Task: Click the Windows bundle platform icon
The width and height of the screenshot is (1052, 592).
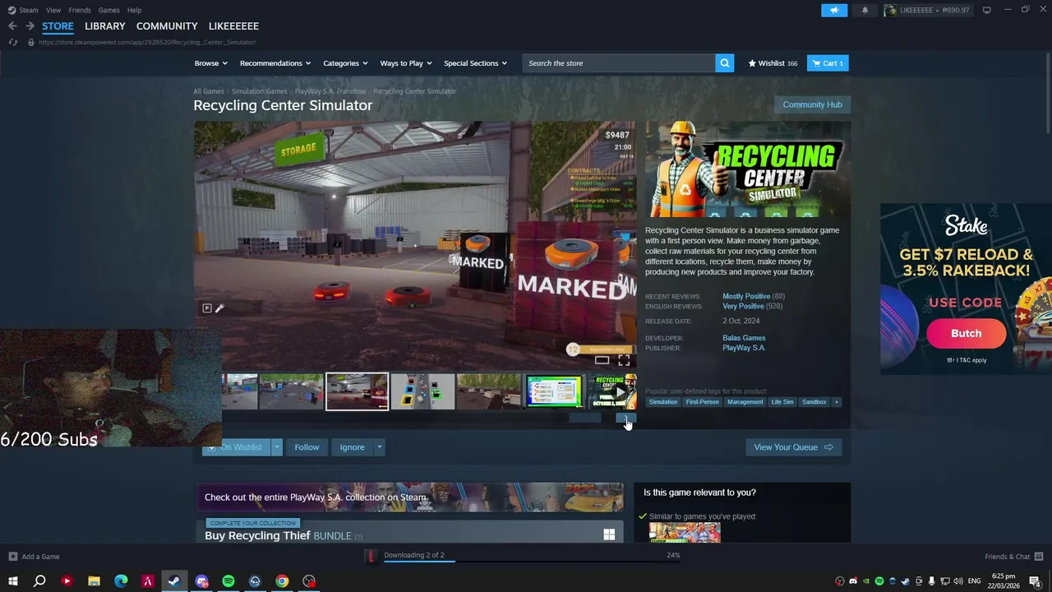Action: (x=609, y=534)
